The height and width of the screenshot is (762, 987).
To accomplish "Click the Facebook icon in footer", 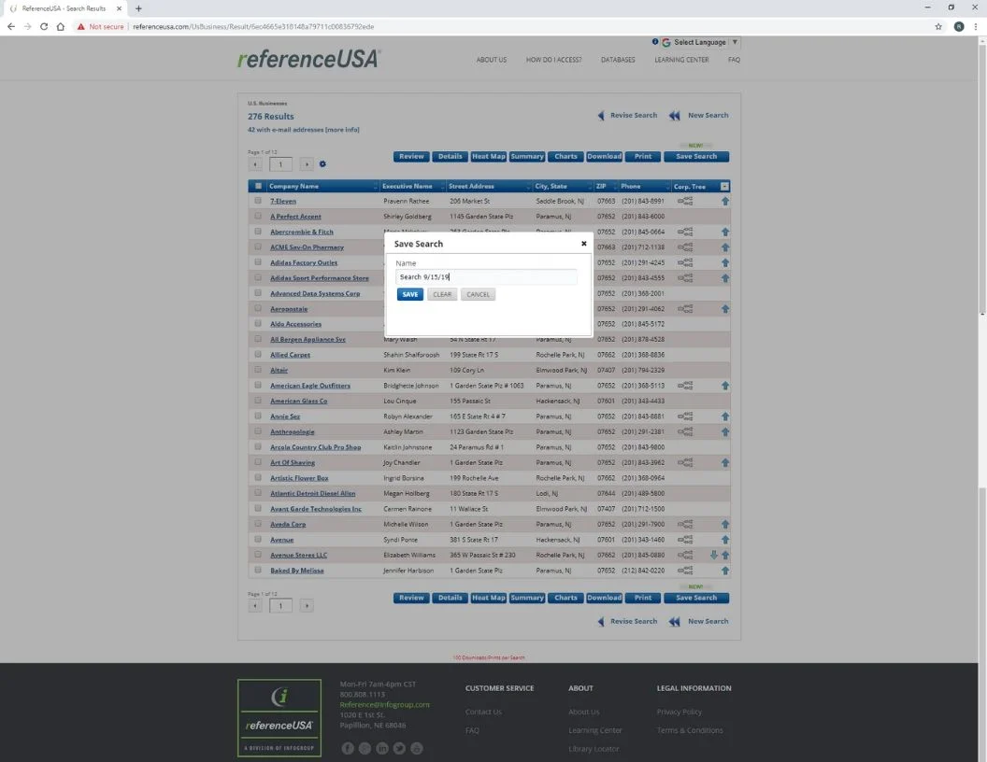I will (348, 748).
